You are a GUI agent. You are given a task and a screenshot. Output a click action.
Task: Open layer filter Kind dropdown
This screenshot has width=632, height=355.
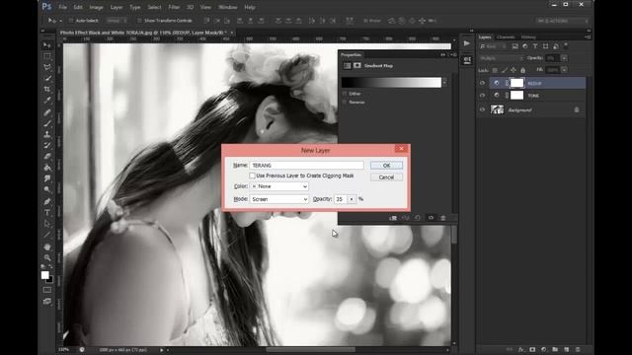coord(493,46)
